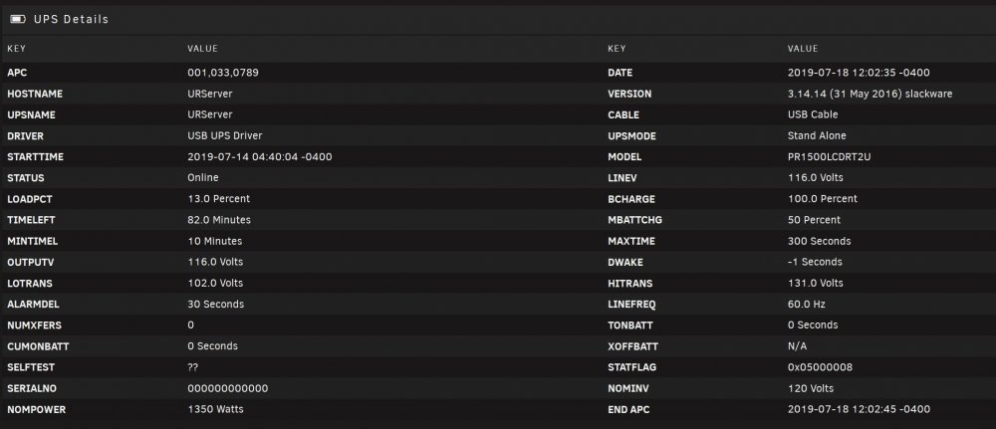Select the STATFLAG 0x05000008 value
The height and width of the screenshot is (429, 996).
820,367
